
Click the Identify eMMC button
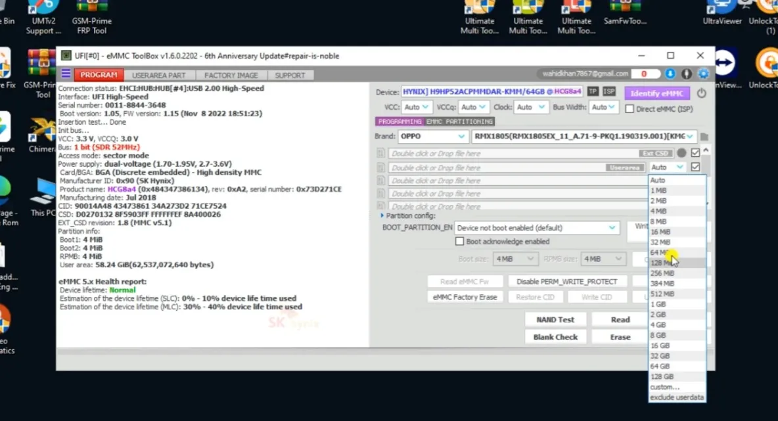[657, 93]
